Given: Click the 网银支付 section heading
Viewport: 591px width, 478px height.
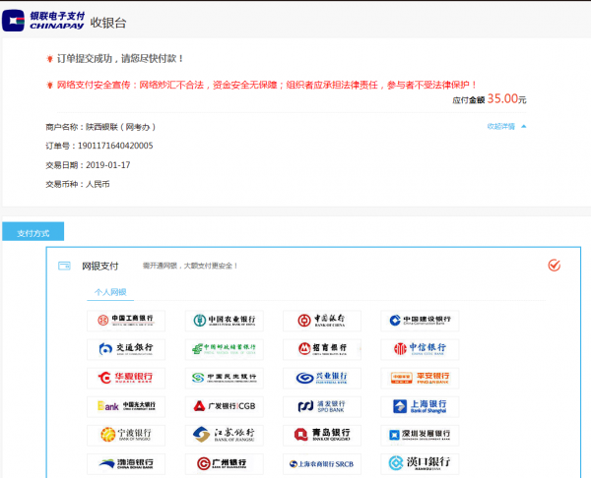Looking at the screenshot, I should coord(100,267).
